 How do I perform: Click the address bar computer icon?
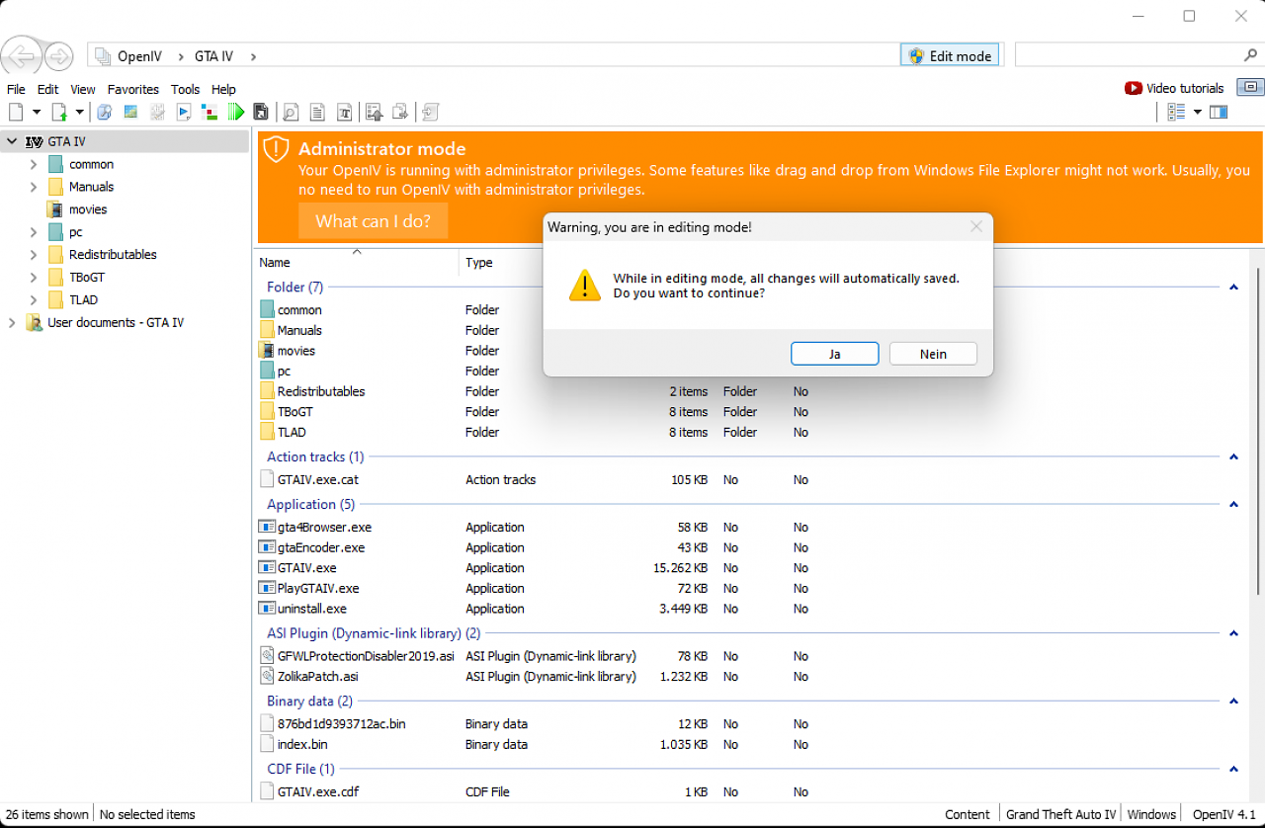[103, 56]
